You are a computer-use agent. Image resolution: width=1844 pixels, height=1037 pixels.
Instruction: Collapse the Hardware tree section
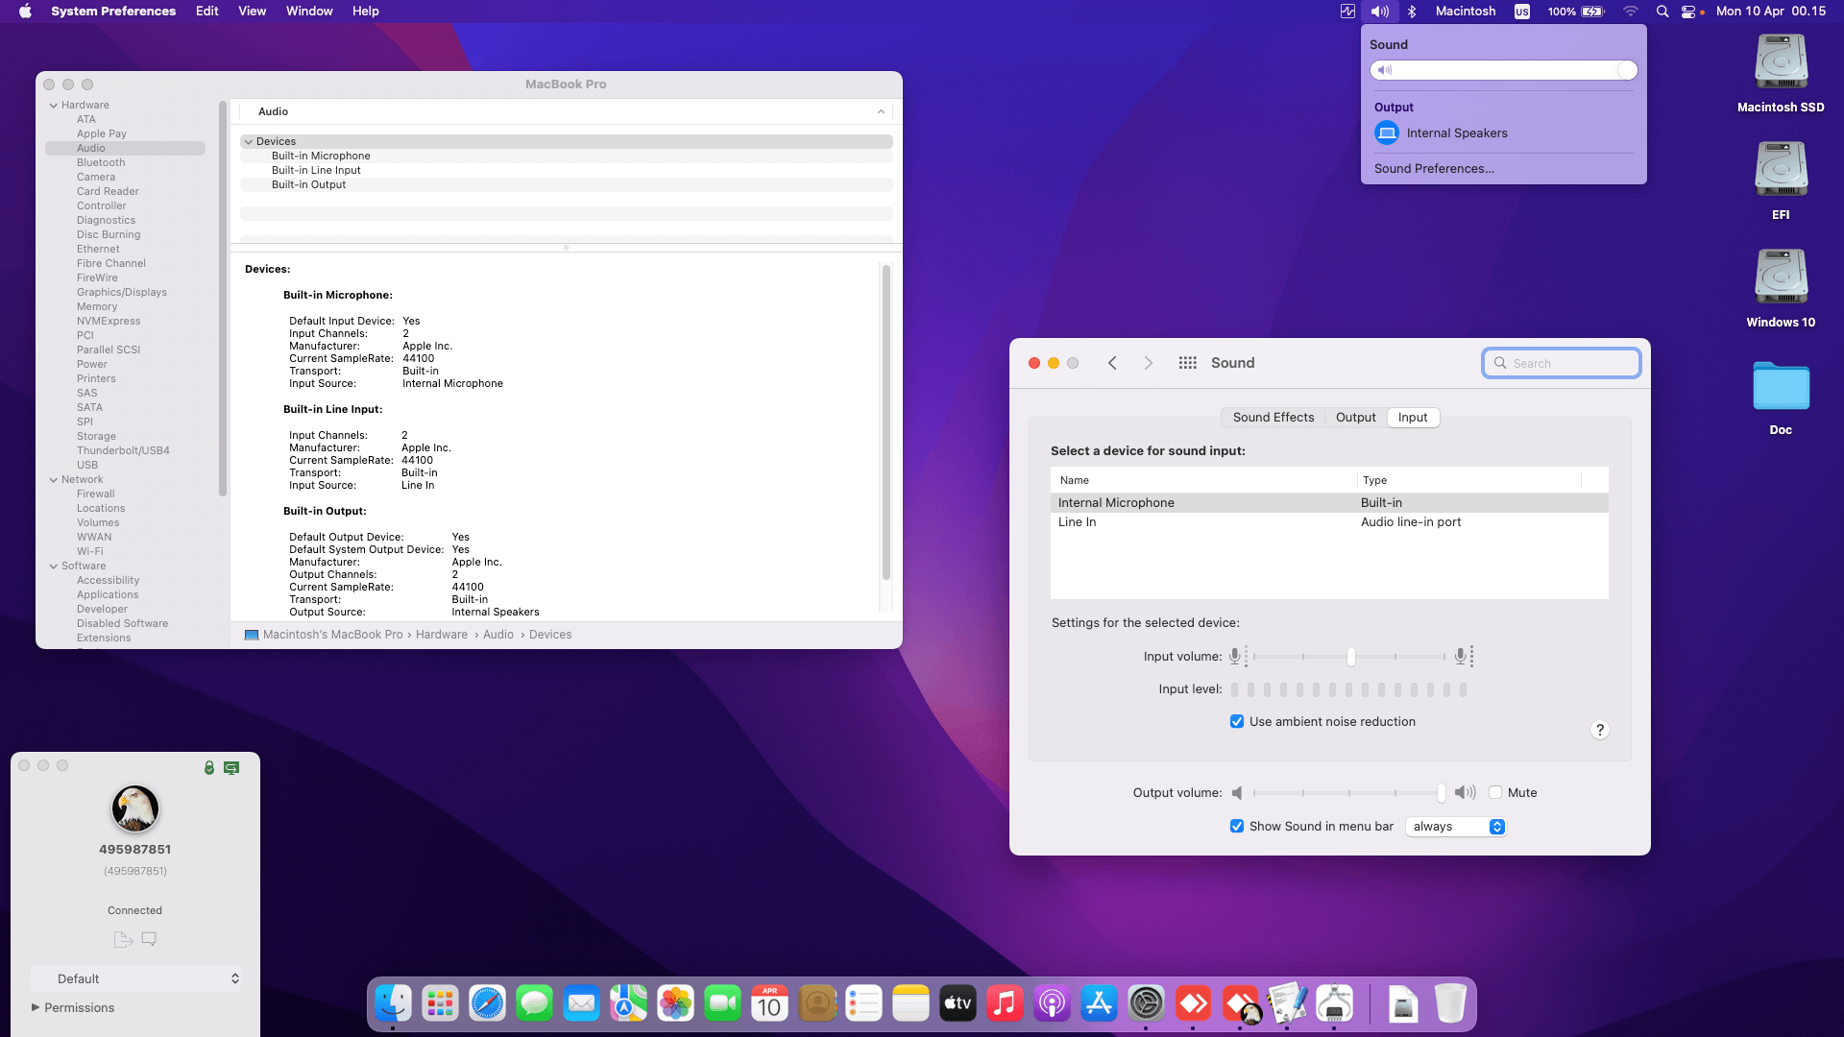tap(54, 106)
